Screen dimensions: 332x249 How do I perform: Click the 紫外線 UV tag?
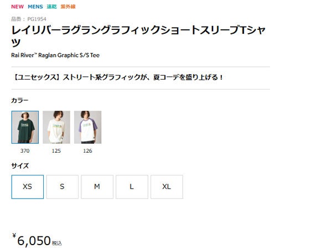click(x=68, y=7)
